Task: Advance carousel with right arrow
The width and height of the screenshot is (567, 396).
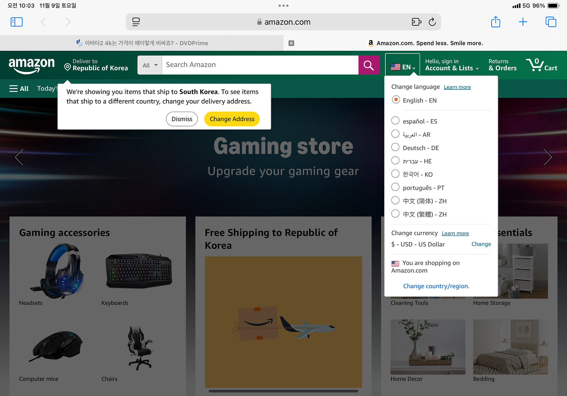Action: coord(548,157)
